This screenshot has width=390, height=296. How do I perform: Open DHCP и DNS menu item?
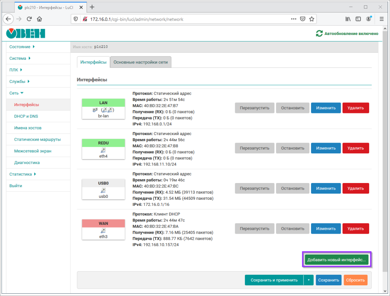coord(26,116)
